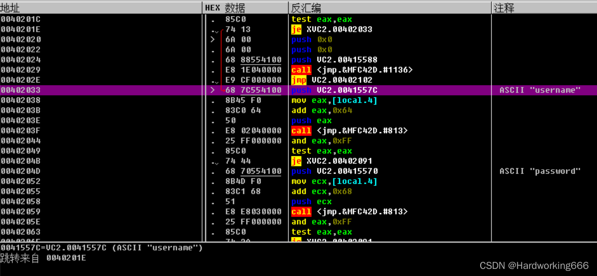Viewport: 597px width, 276px height.
Task: Select address 0040203F
Action: pyautogui.click(x=20, y=131)
